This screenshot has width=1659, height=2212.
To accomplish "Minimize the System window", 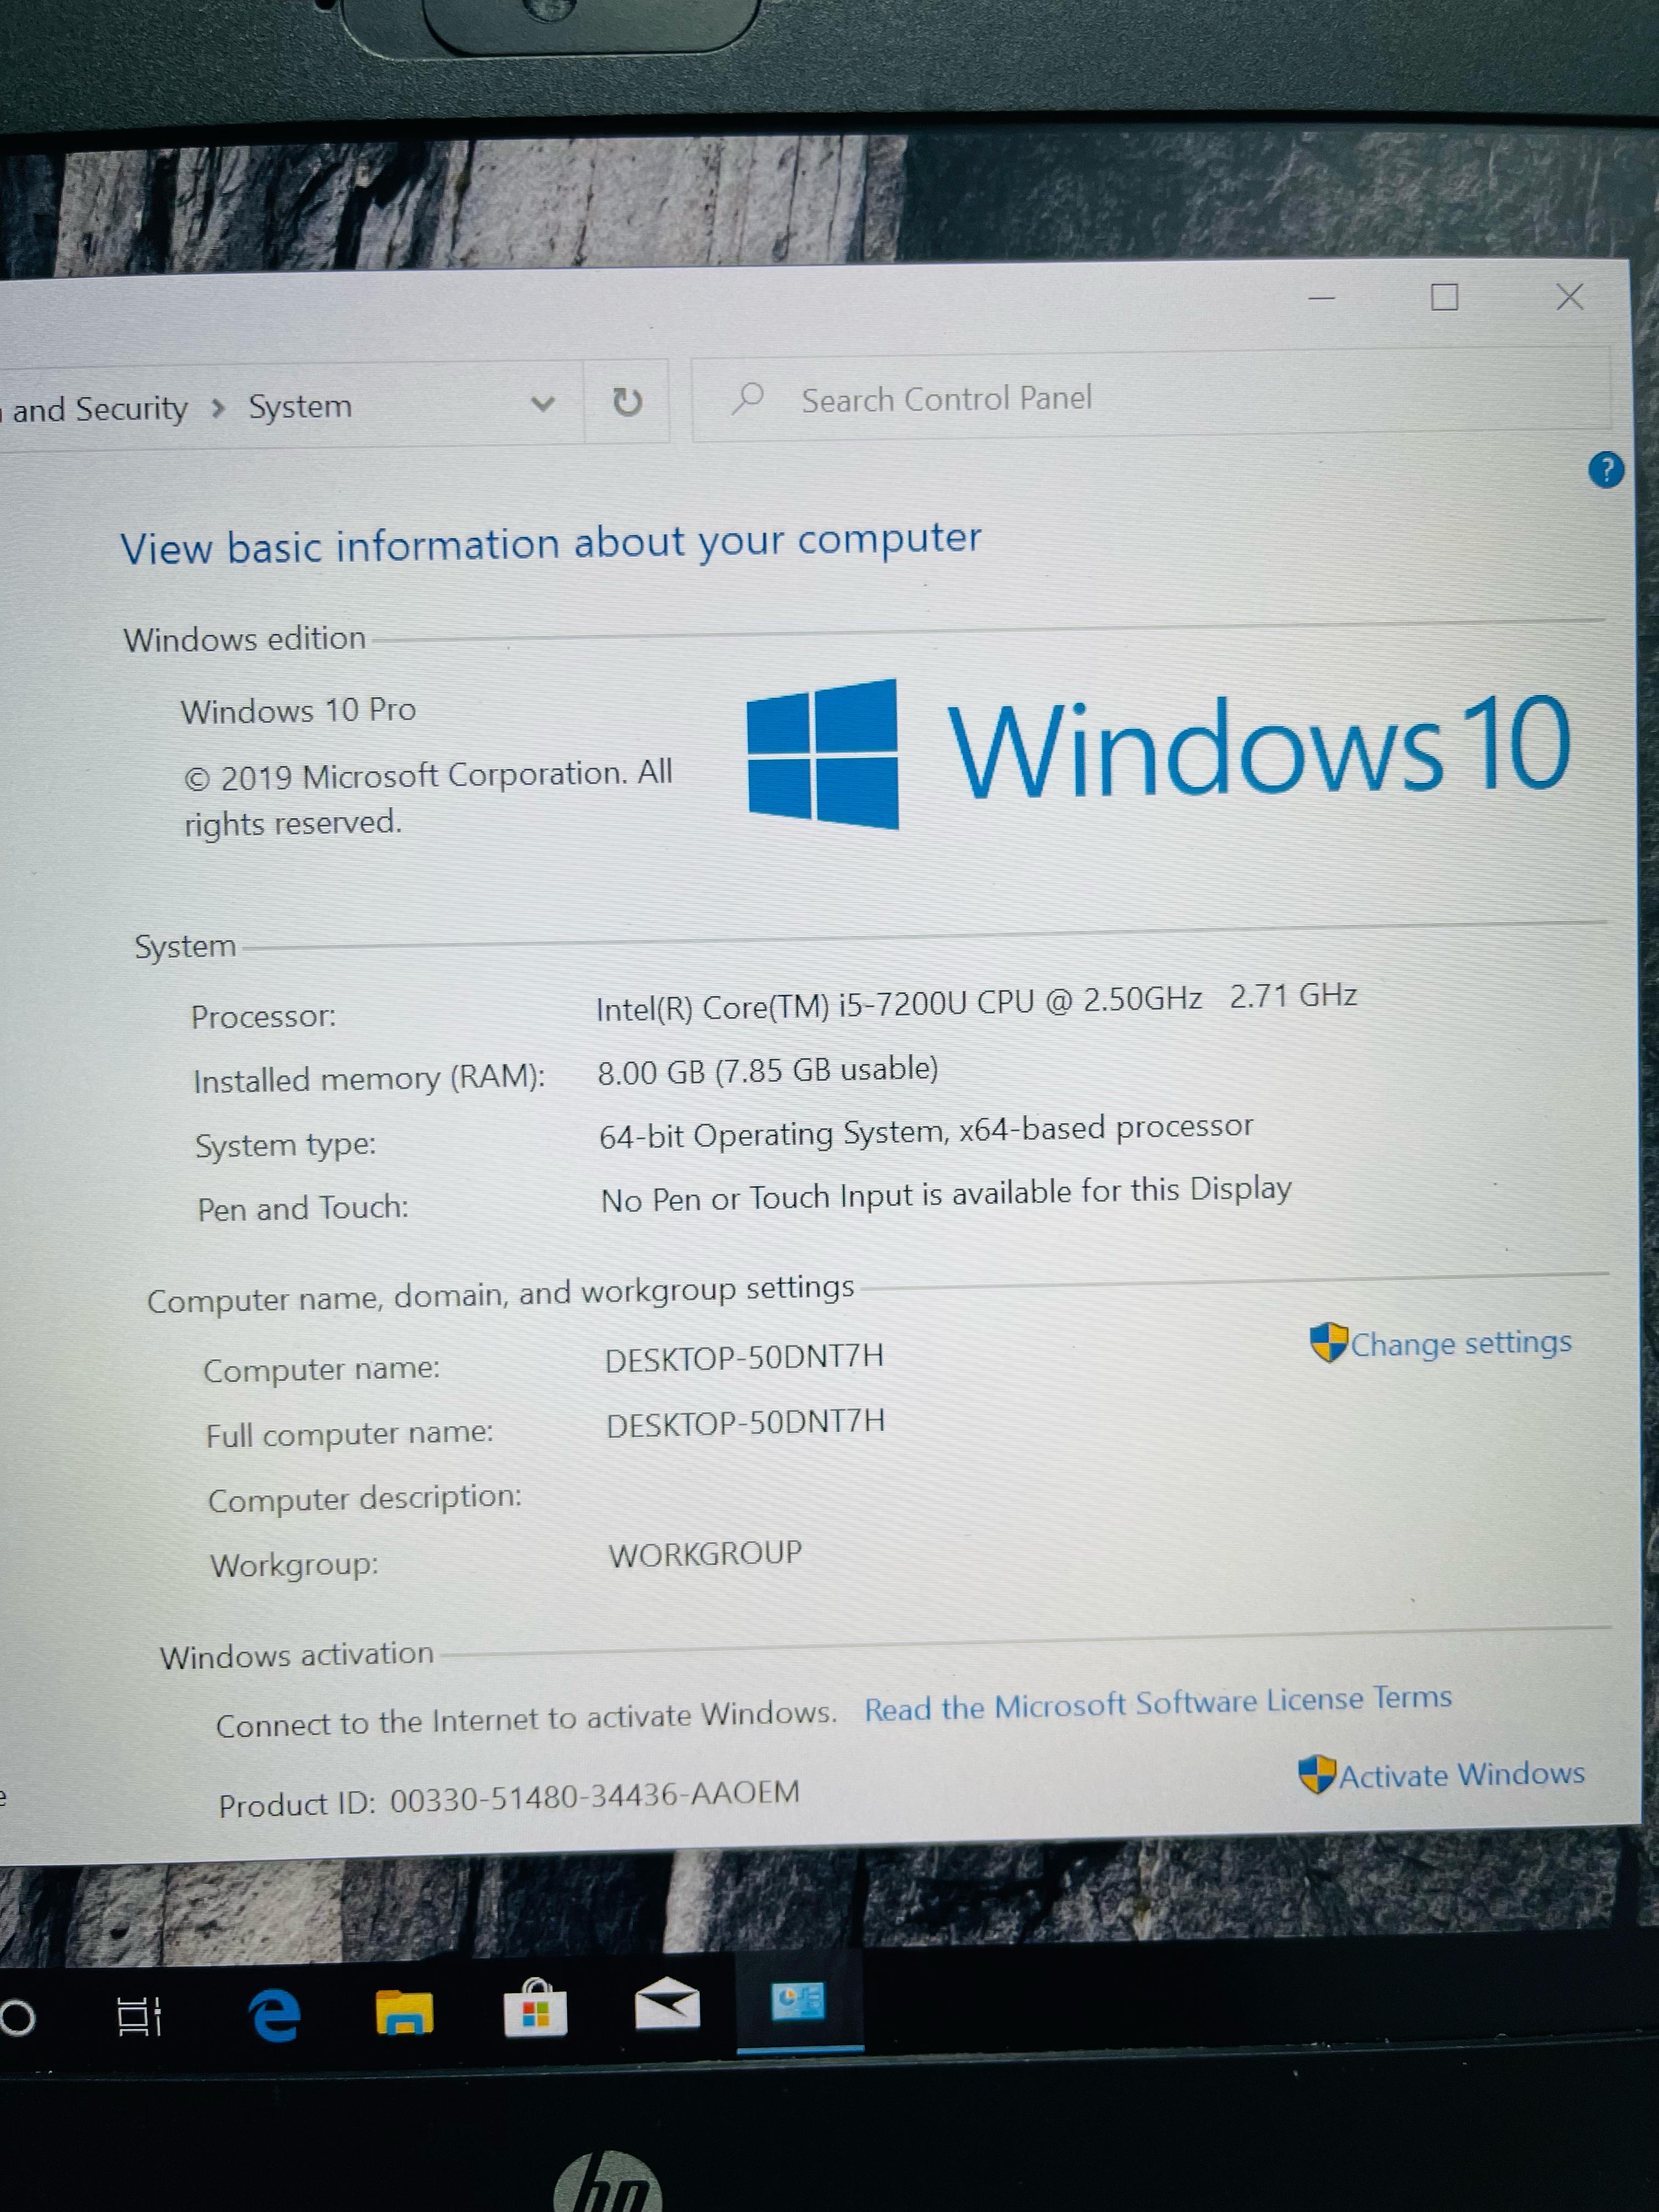I will point(1322,298).
